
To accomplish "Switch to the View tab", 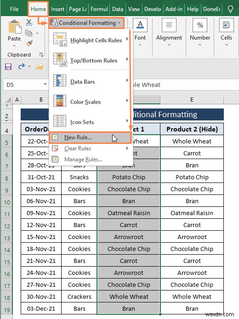I will 134,9.
